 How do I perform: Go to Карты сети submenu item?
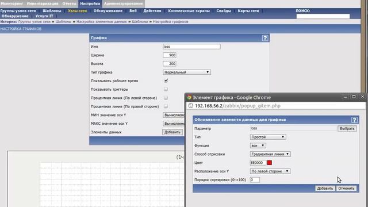click(248, 11)
